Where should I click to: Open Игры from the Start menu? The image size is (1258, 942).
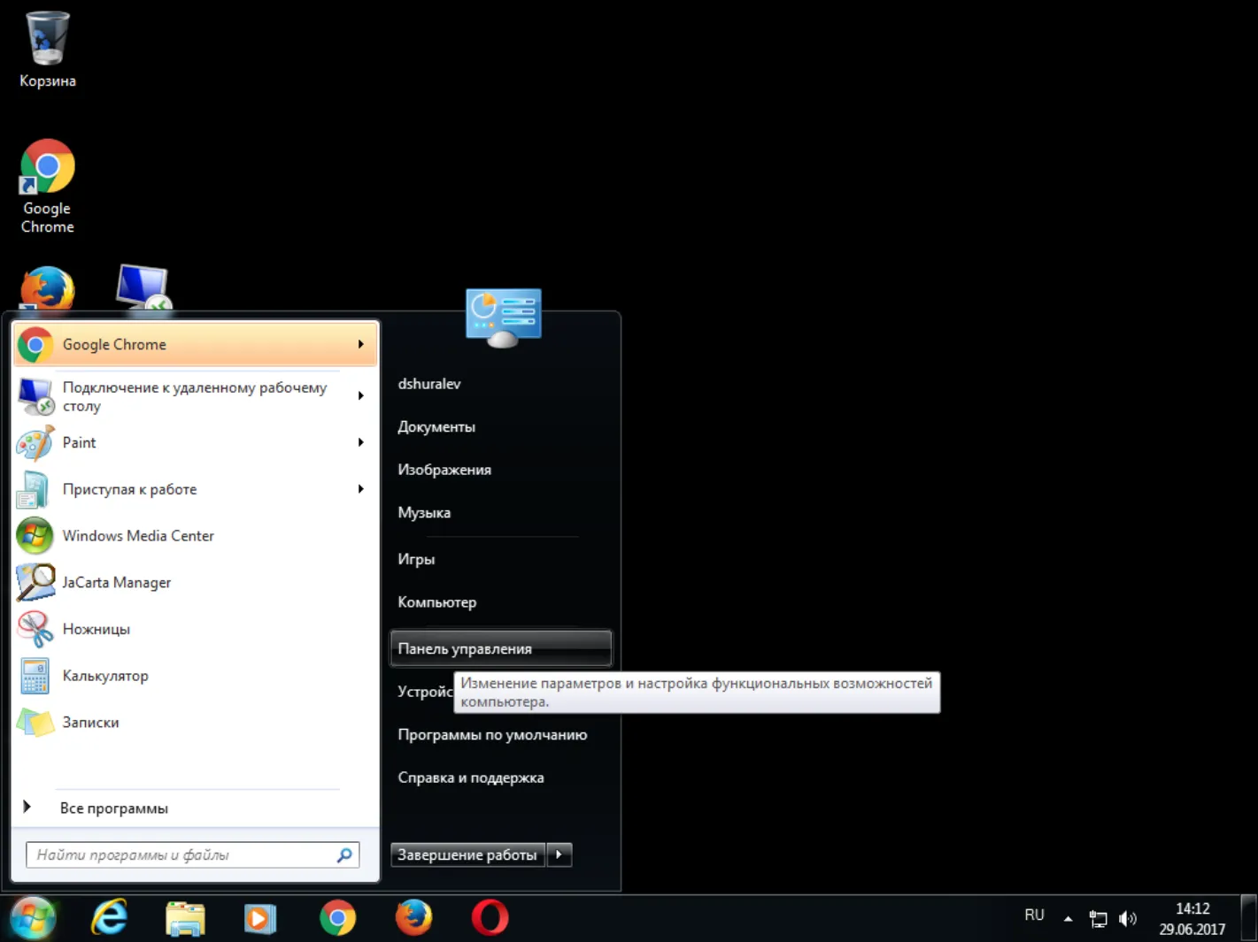pos(500,559)
